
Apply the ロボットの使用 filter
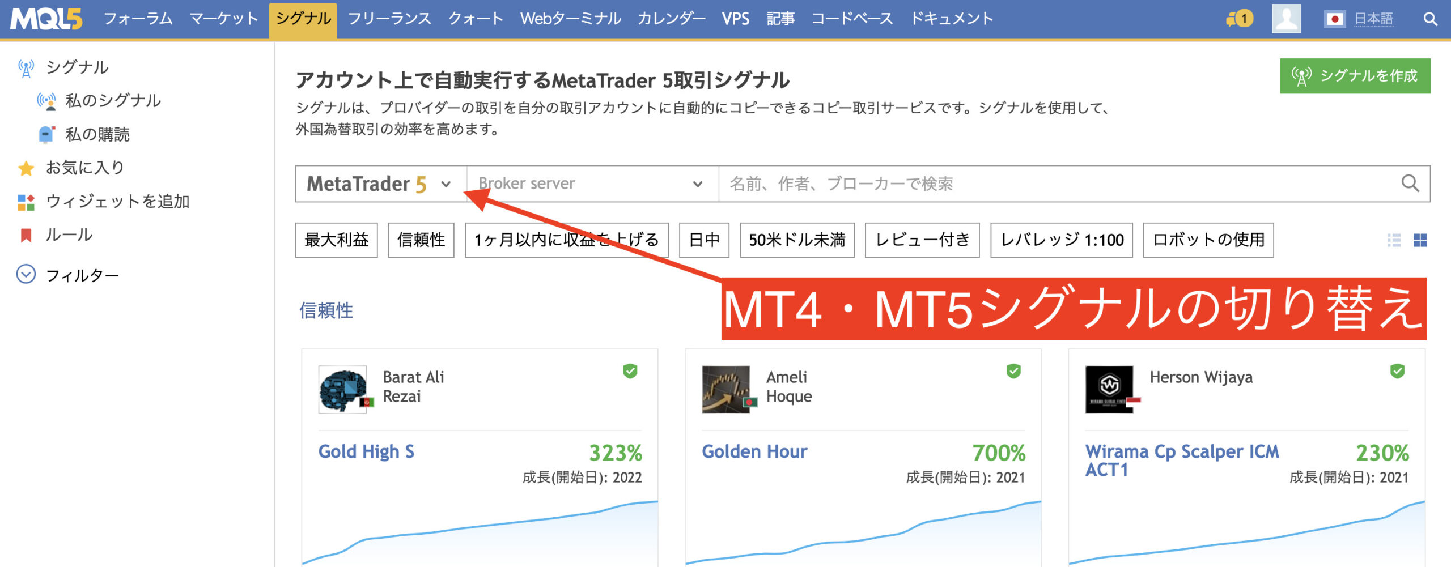(x=1208, y=240)
